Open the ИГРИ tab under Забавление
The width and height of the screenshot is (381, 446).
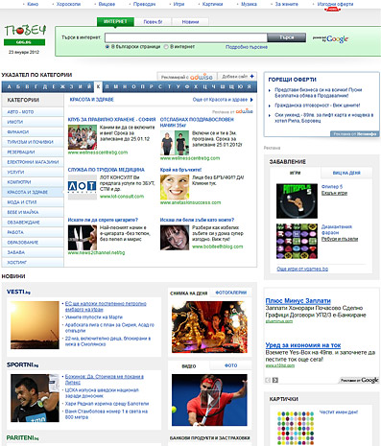point(295,173)
